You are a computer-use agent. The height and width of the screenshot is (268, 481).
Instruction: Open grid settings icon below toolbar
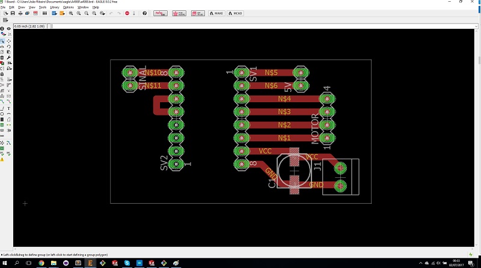click(x=5, y=20)
